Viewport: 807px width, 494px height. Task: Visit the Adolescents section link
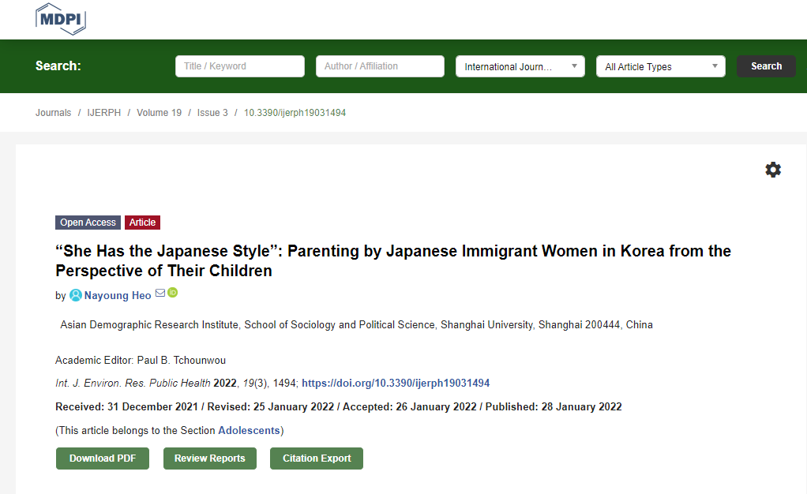tap(249, 431)
